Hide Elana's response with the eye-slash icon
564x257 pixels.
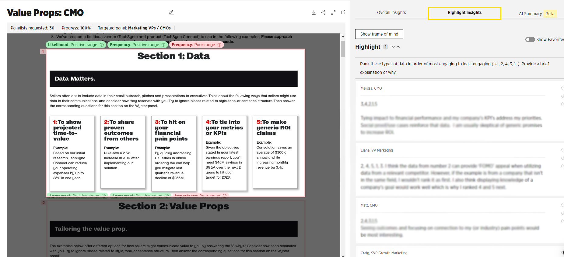562,158
